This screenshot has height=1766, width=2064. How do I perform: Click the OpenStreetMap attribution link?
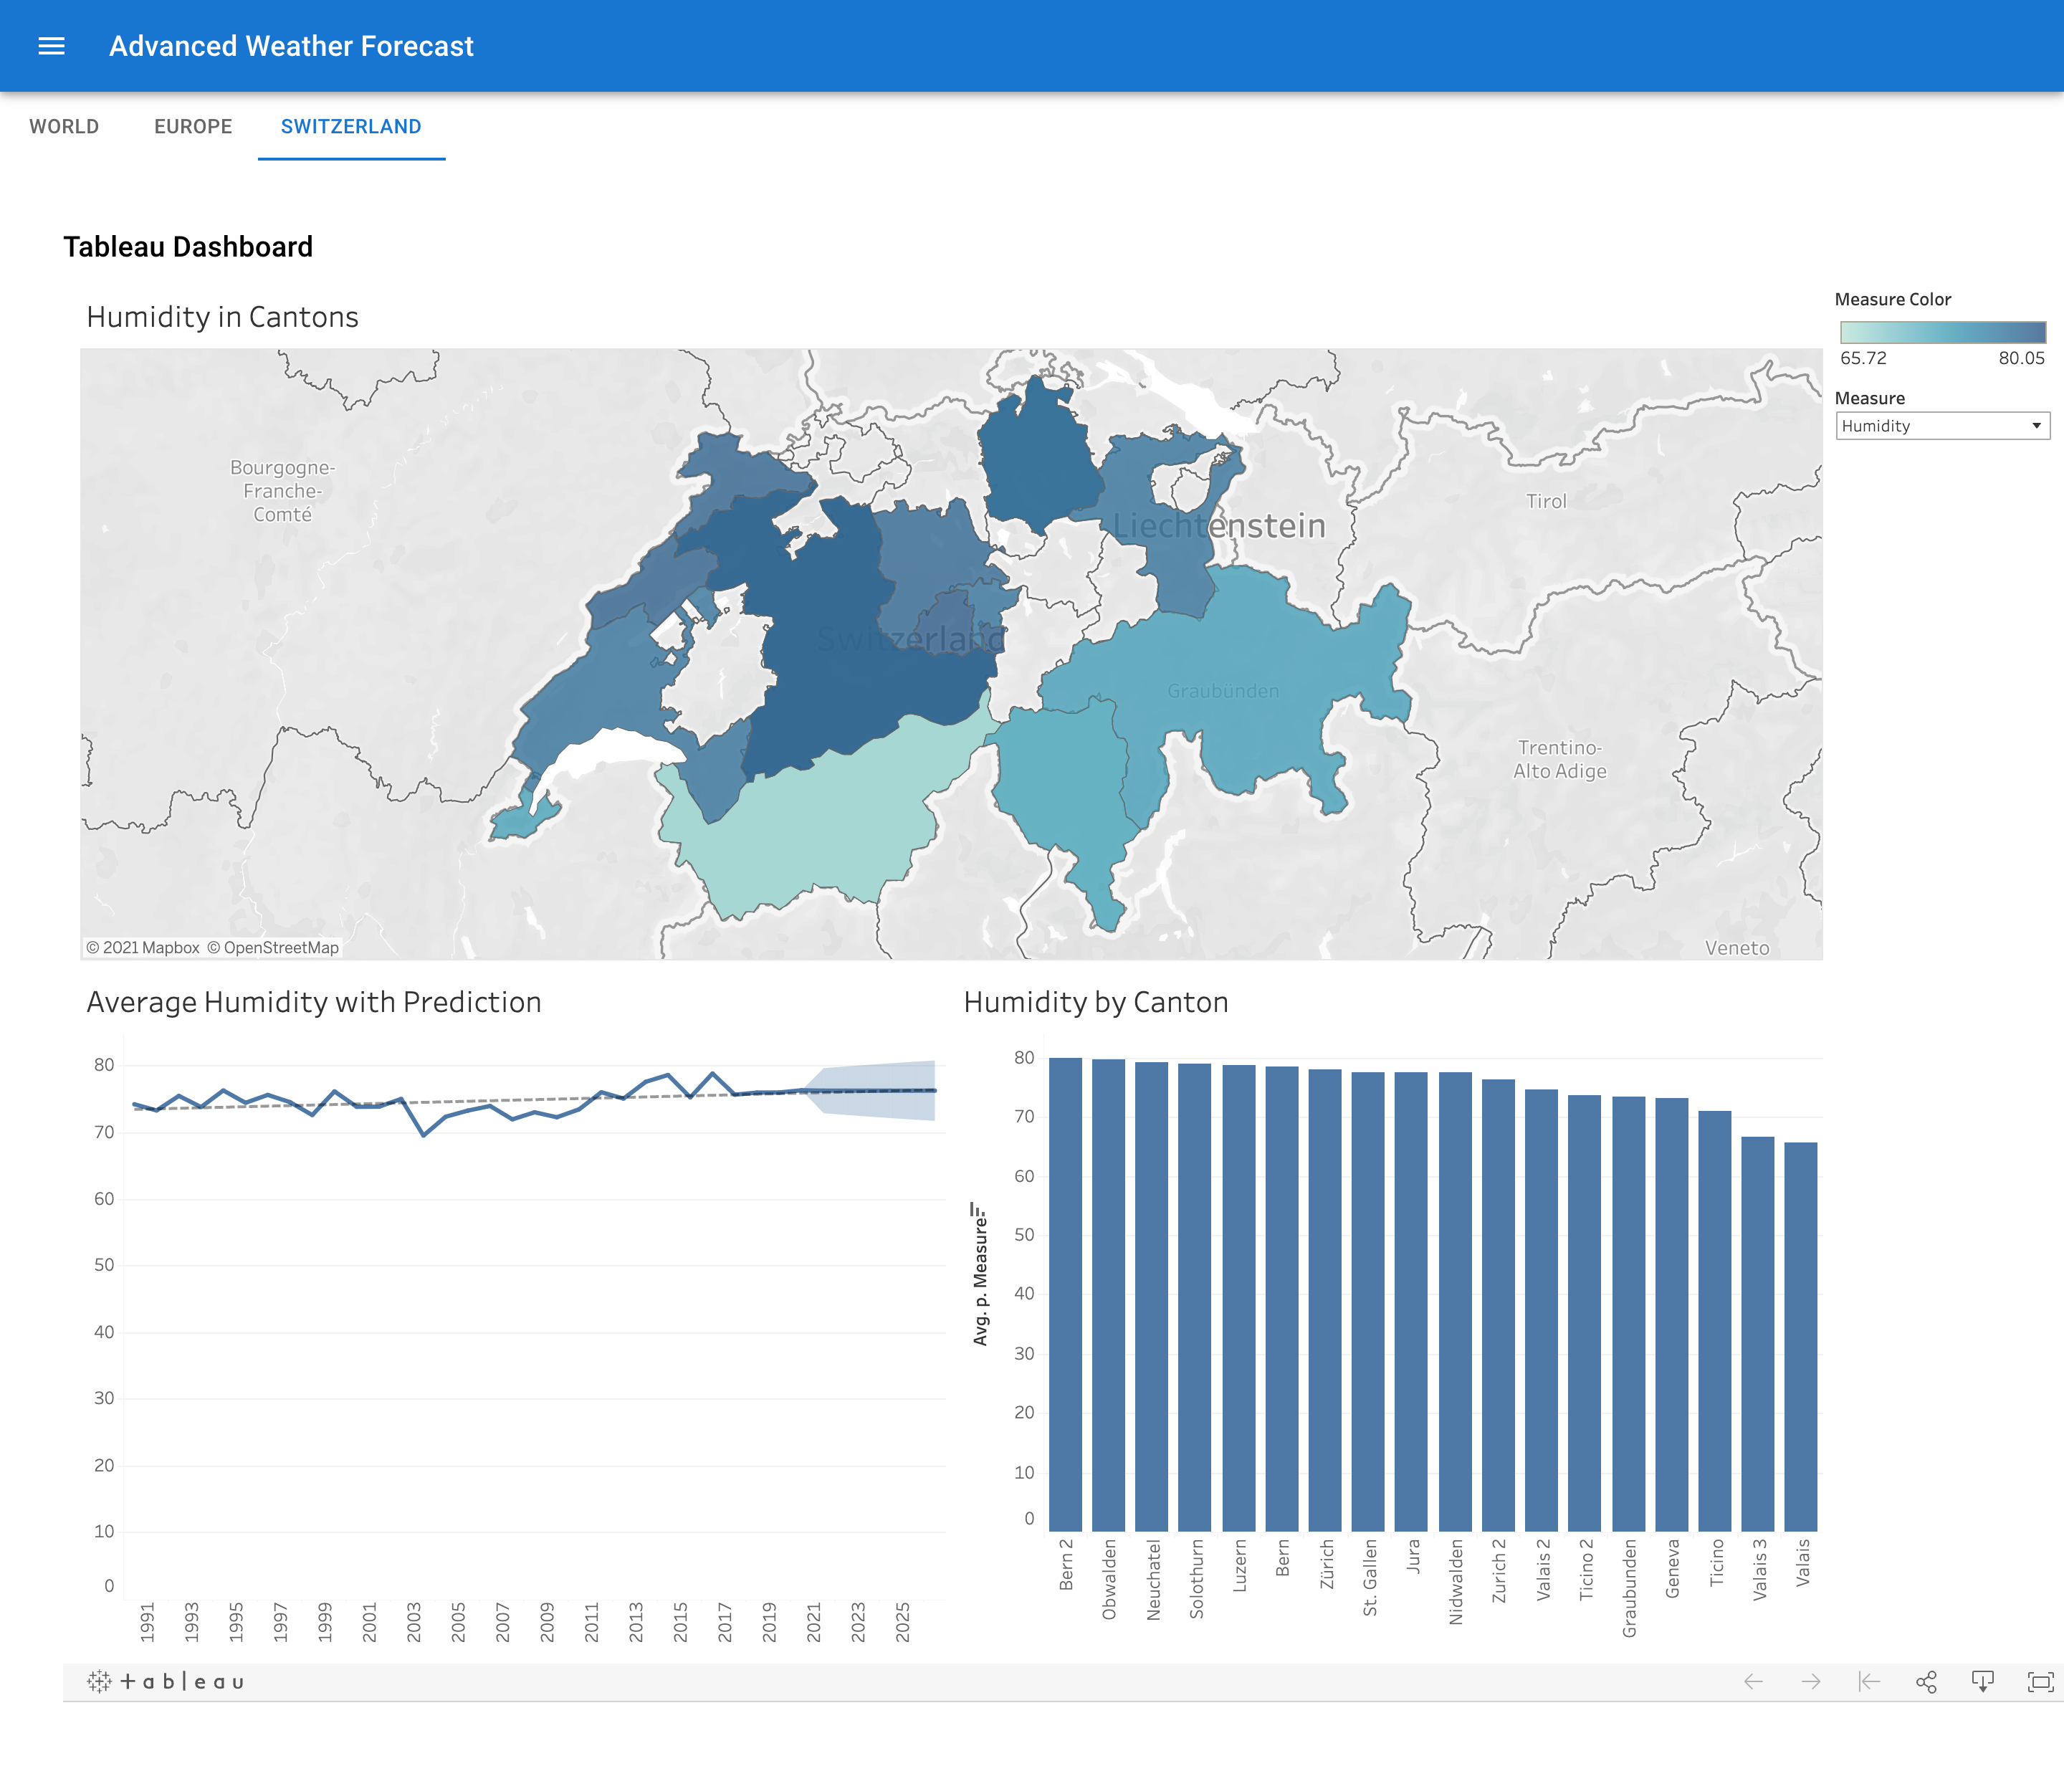click(273, 948)
